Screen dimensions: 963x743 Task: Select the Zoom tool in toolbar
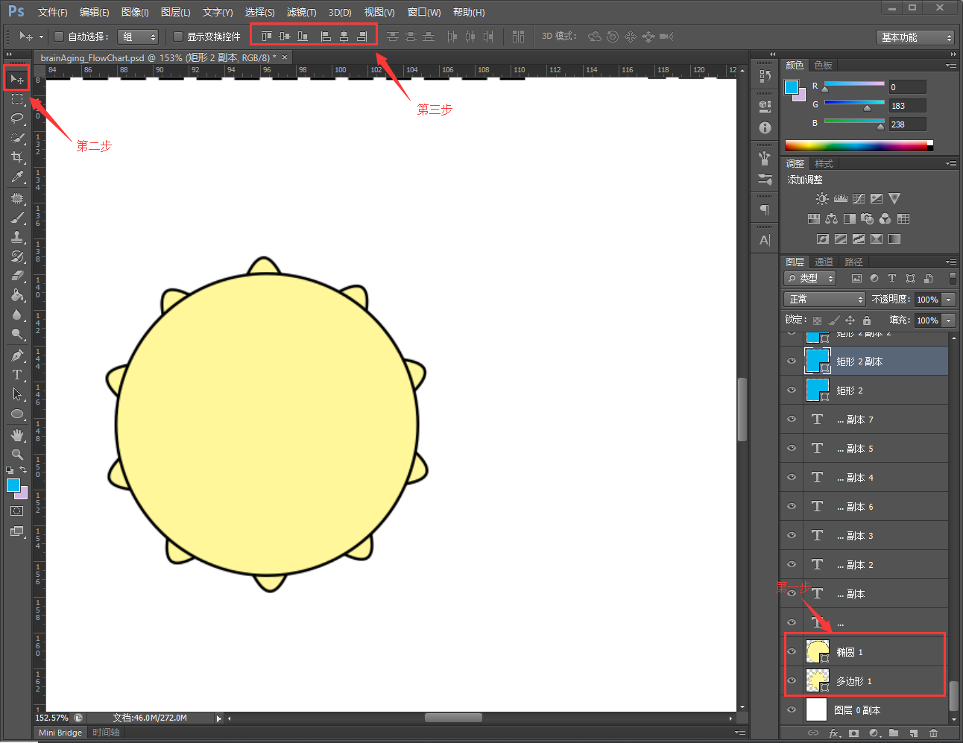click(16, 454)
